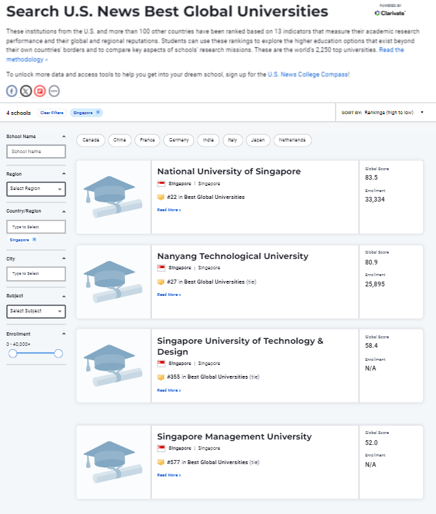Viewport: 436px width, 514px height.
Task: Click the Singapore University of Technology & Design thumbnail
Action: tap(113, 366)
